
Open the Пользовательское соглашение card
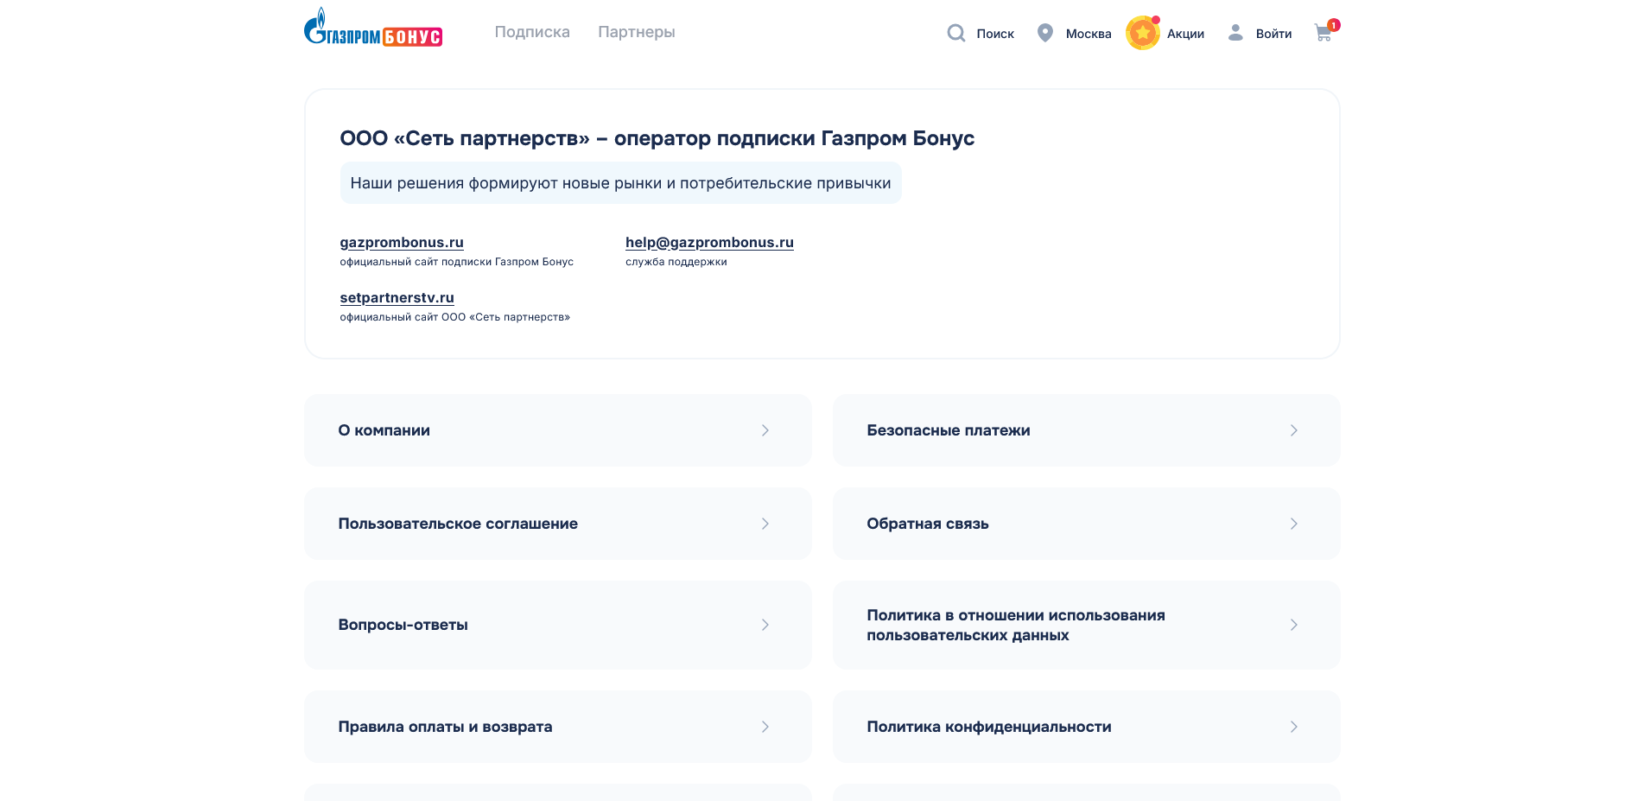point(557,523)
